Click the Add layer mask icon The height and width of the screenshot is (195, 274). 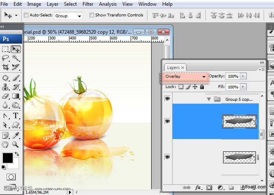pos(209,188)
